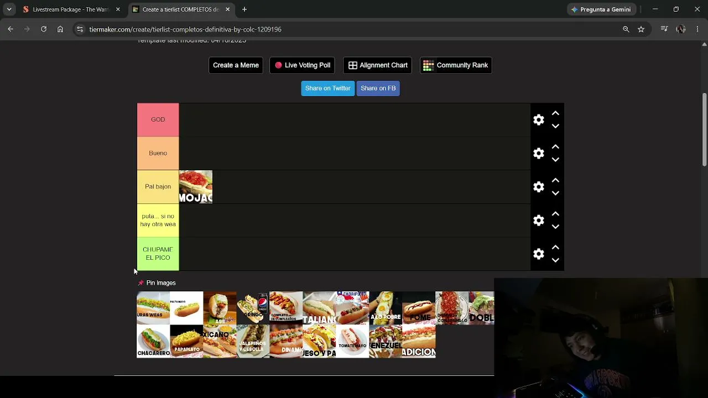This screenshot has width=708, height=398.
Task: Select the GRINGO image with Pepsi can
Action: click(x=253, y=308)
